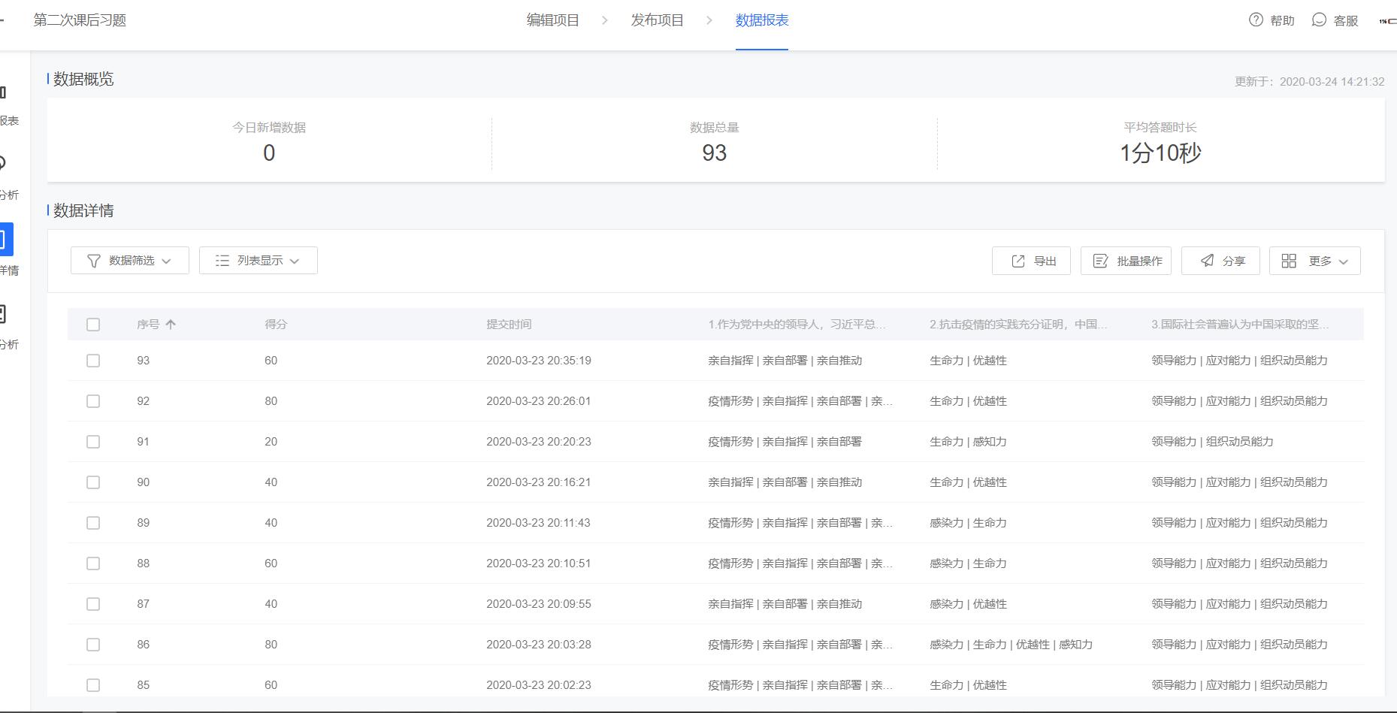Click answer 领导能力 | 组织动员能力 in row 91
Screen dimensions: 1397x713
click(x=1212, y=442)
